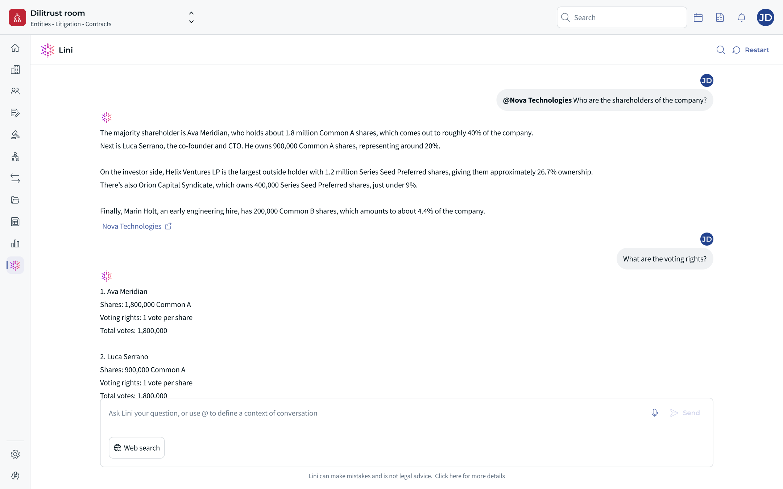
Task: Open the Nova Technologies source link
Action: coord(137,226)
